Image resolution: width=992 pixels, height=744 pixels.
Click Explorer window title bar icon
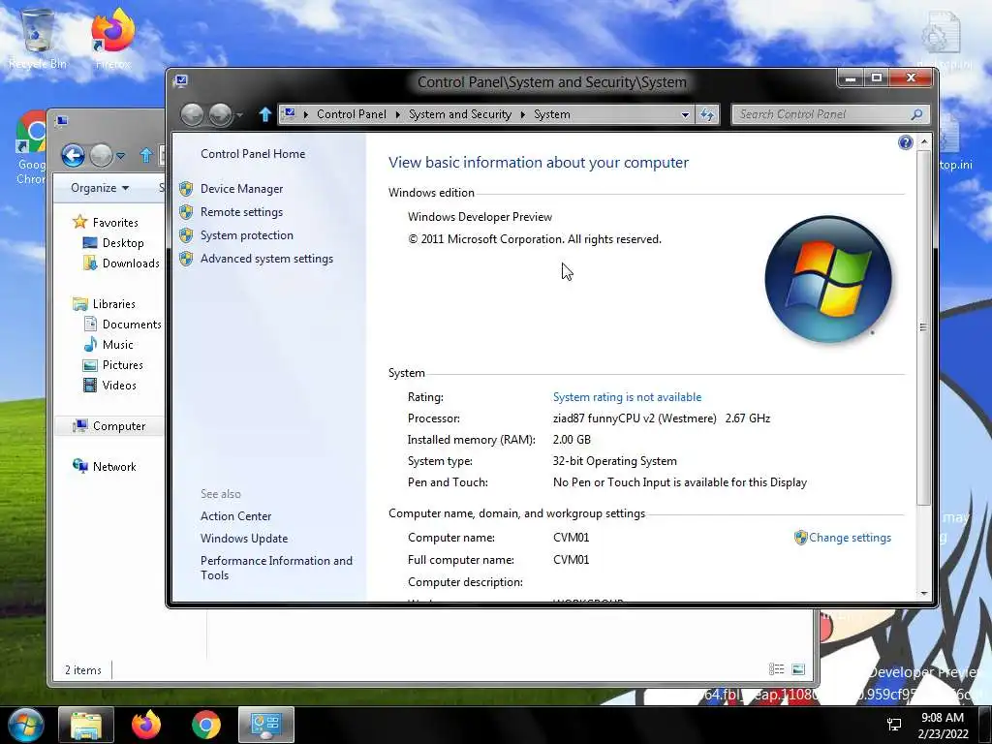[x=62, y=121]
